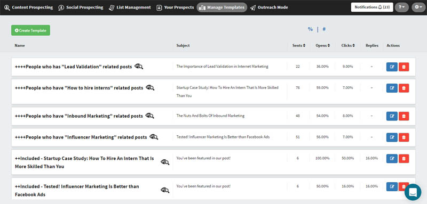The height and width of the screenshot is (204, 427).
Task: Click the 76 sents value
Action: (297, 87)
